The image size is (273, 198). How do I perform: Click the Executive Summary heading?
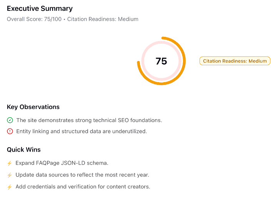click(40, 8)
